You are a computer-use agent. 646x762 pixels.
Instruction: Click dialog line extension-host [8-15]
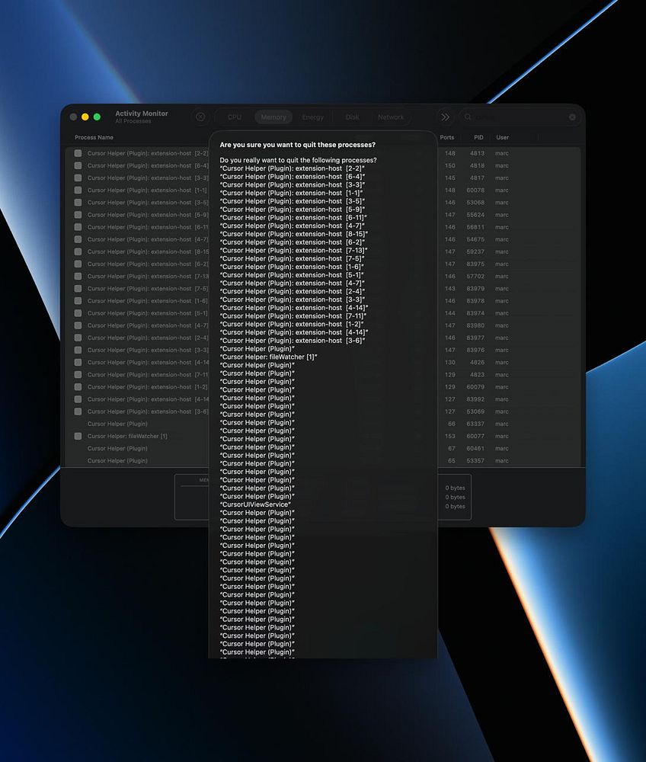click(x=293, y=234)
